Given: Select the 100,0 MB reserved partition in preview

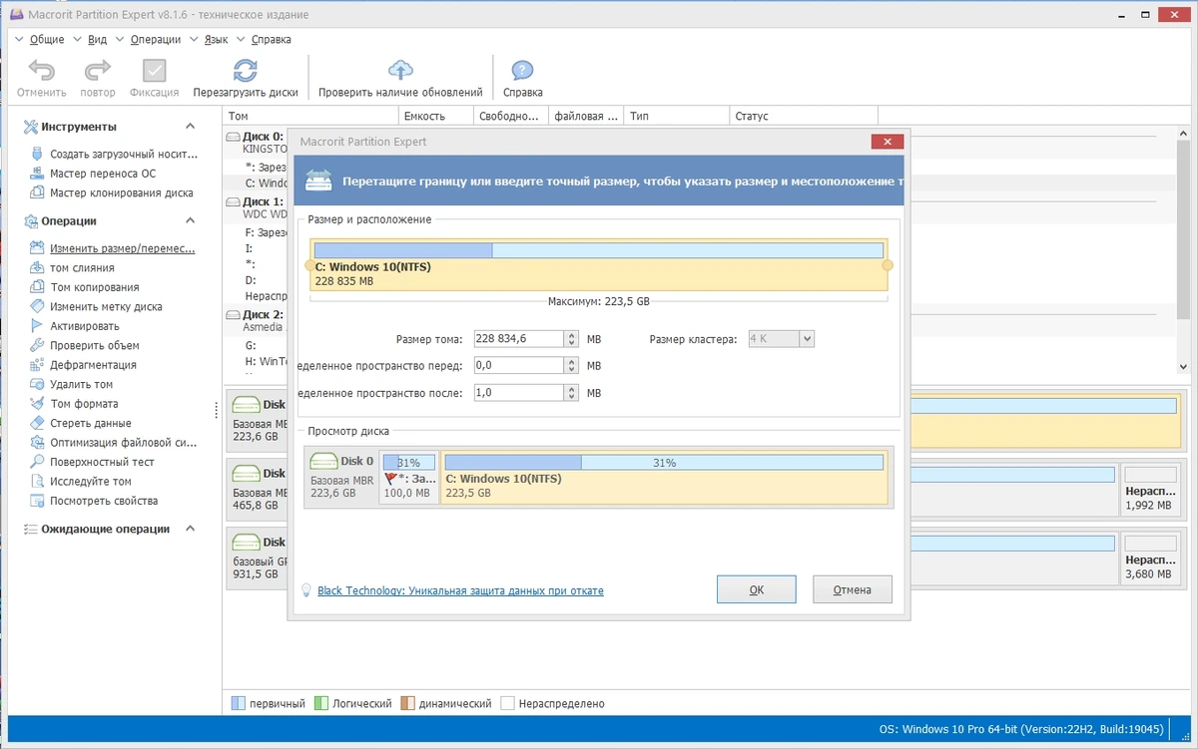Looking at the screenshot, I should (x=409, y=477).
